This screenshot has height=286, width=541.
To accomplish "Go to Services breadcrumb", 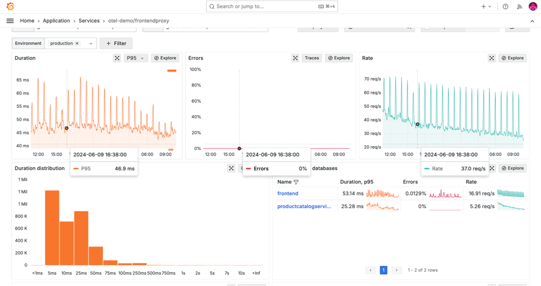I will tap(89, 21).
